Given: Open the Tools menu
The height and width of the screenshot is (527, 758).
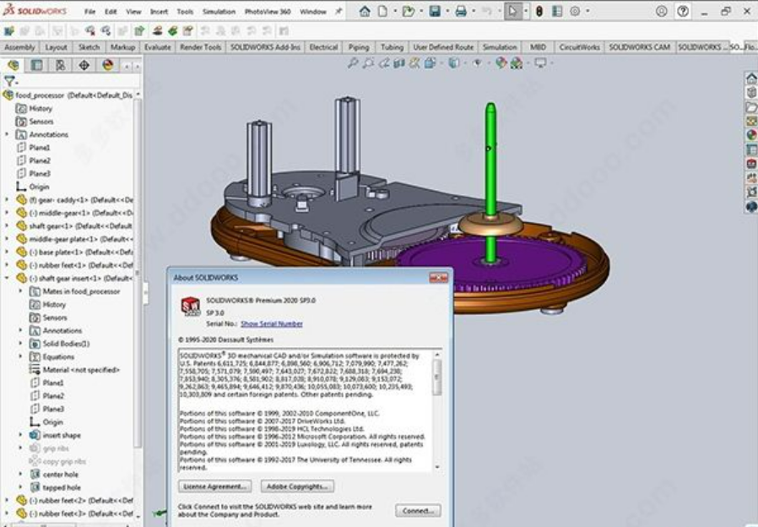Looking at the screenshot, I should tap(185, 12).
